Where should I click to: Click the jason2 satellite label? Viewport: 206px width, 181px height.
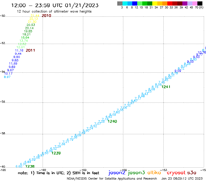pyautogui.click(x=117, y=173)
